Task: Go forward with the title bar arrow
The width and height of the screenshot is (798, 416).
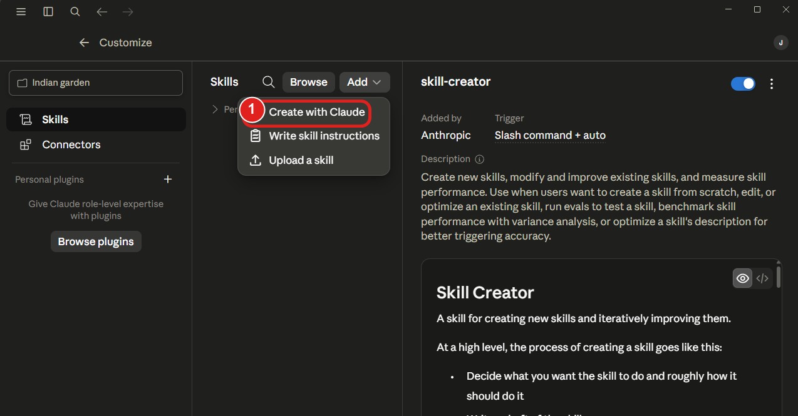Action: [128, 12]
